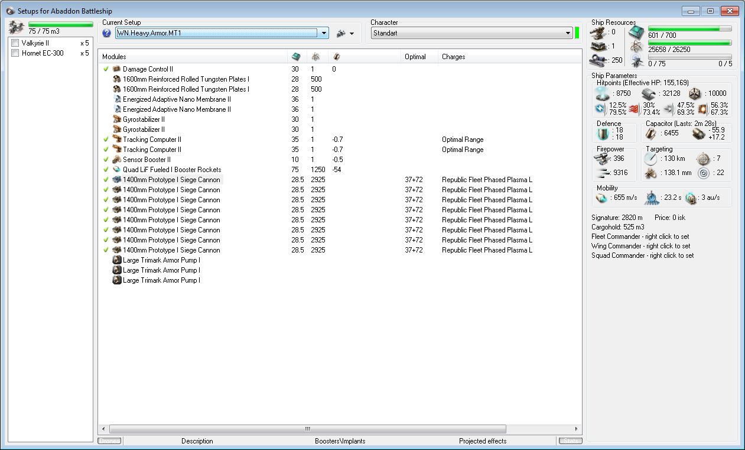Click the launcher hardpoints icon in Ship Resources
Image resolution: width=745 pixels, height=450 pixels.
pos(600,46)
